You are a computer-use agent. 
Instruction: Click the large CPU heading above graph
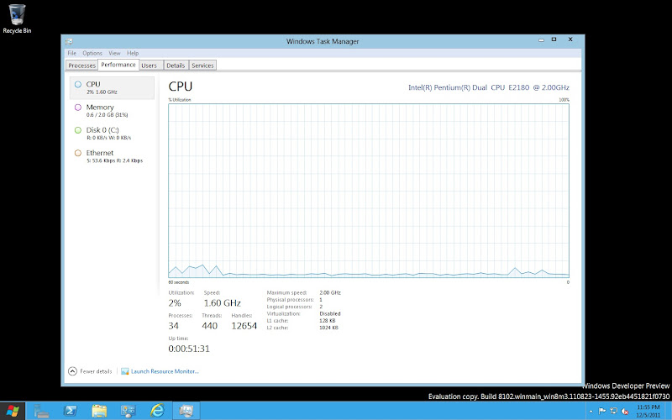coord(181,87)
